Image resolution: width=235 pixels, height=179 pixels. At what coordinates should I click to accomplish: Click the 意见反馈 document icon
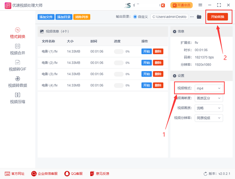pyautogui.click(x=92, y=173)
